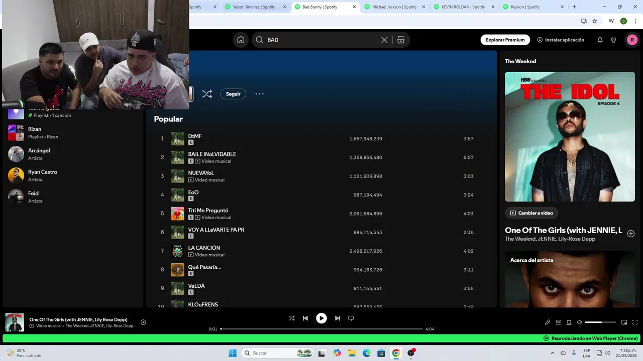
Task: Skip to the next track
Action: [338, 318]
